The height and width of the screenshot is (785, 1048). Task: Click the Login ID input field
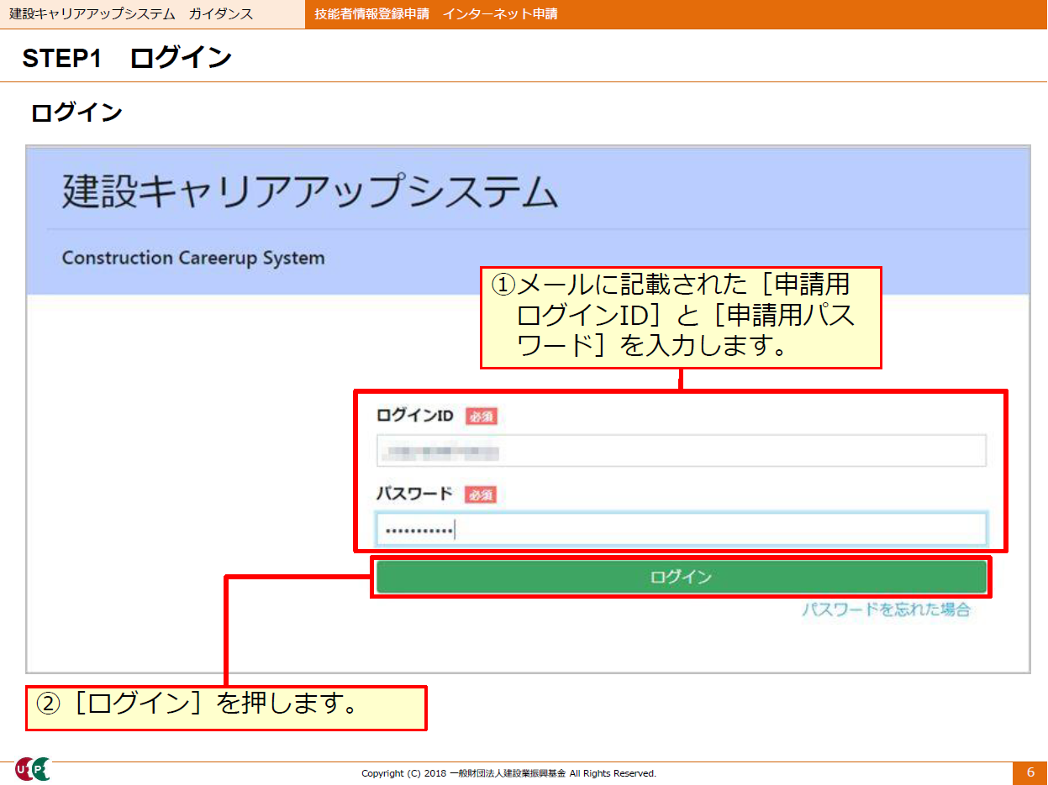(681, 451)
